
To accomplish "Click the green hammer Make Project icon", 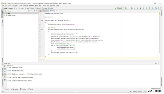I will point(115,8).
